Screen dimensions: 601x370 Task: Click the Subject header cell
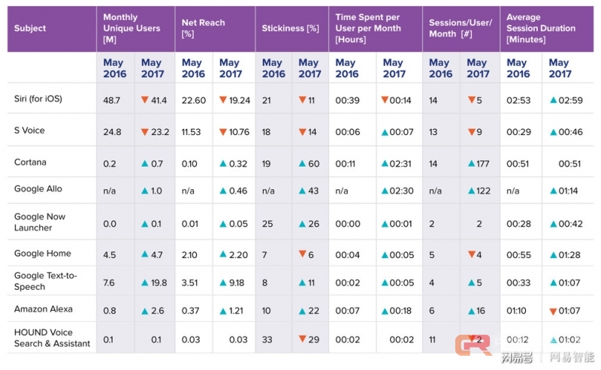pyautogui.click(x=31, y=29)
